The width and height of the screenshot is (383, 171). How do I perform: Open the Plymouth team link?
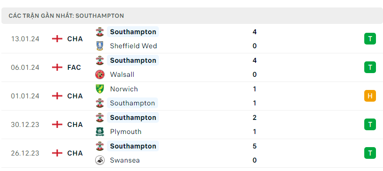click(x=126, y=132)
